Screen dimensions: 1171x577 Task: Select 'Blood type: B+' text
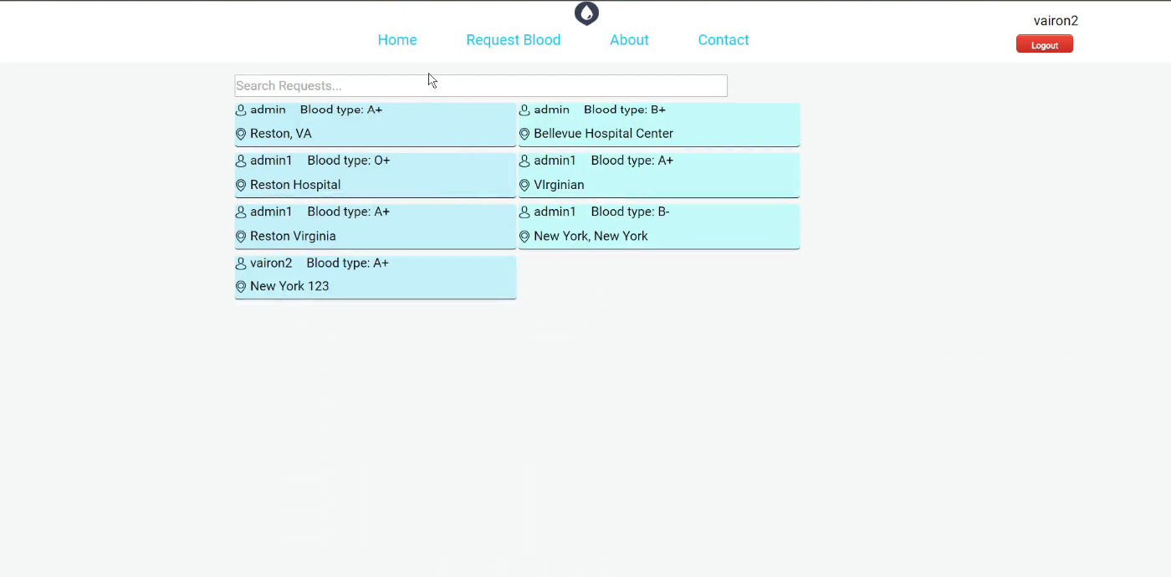625,110
